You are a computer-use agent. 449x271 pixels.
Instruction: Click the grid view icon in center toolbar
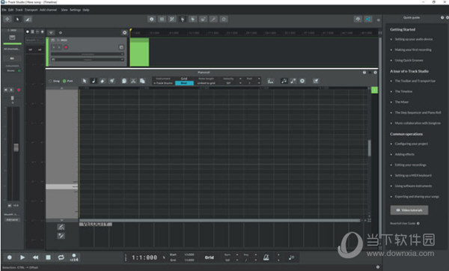(x=162, y=19)
